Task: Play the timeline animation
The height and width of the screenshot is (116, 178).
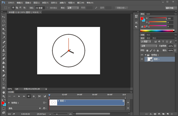Action: click(19, 96)
